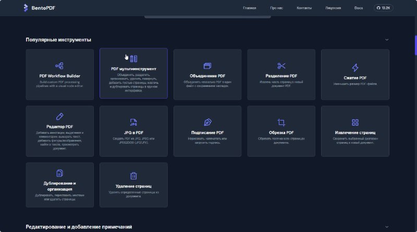417x232 pixels.
Task: Go to the Главная menu item
Action: (x=250, y=8)
